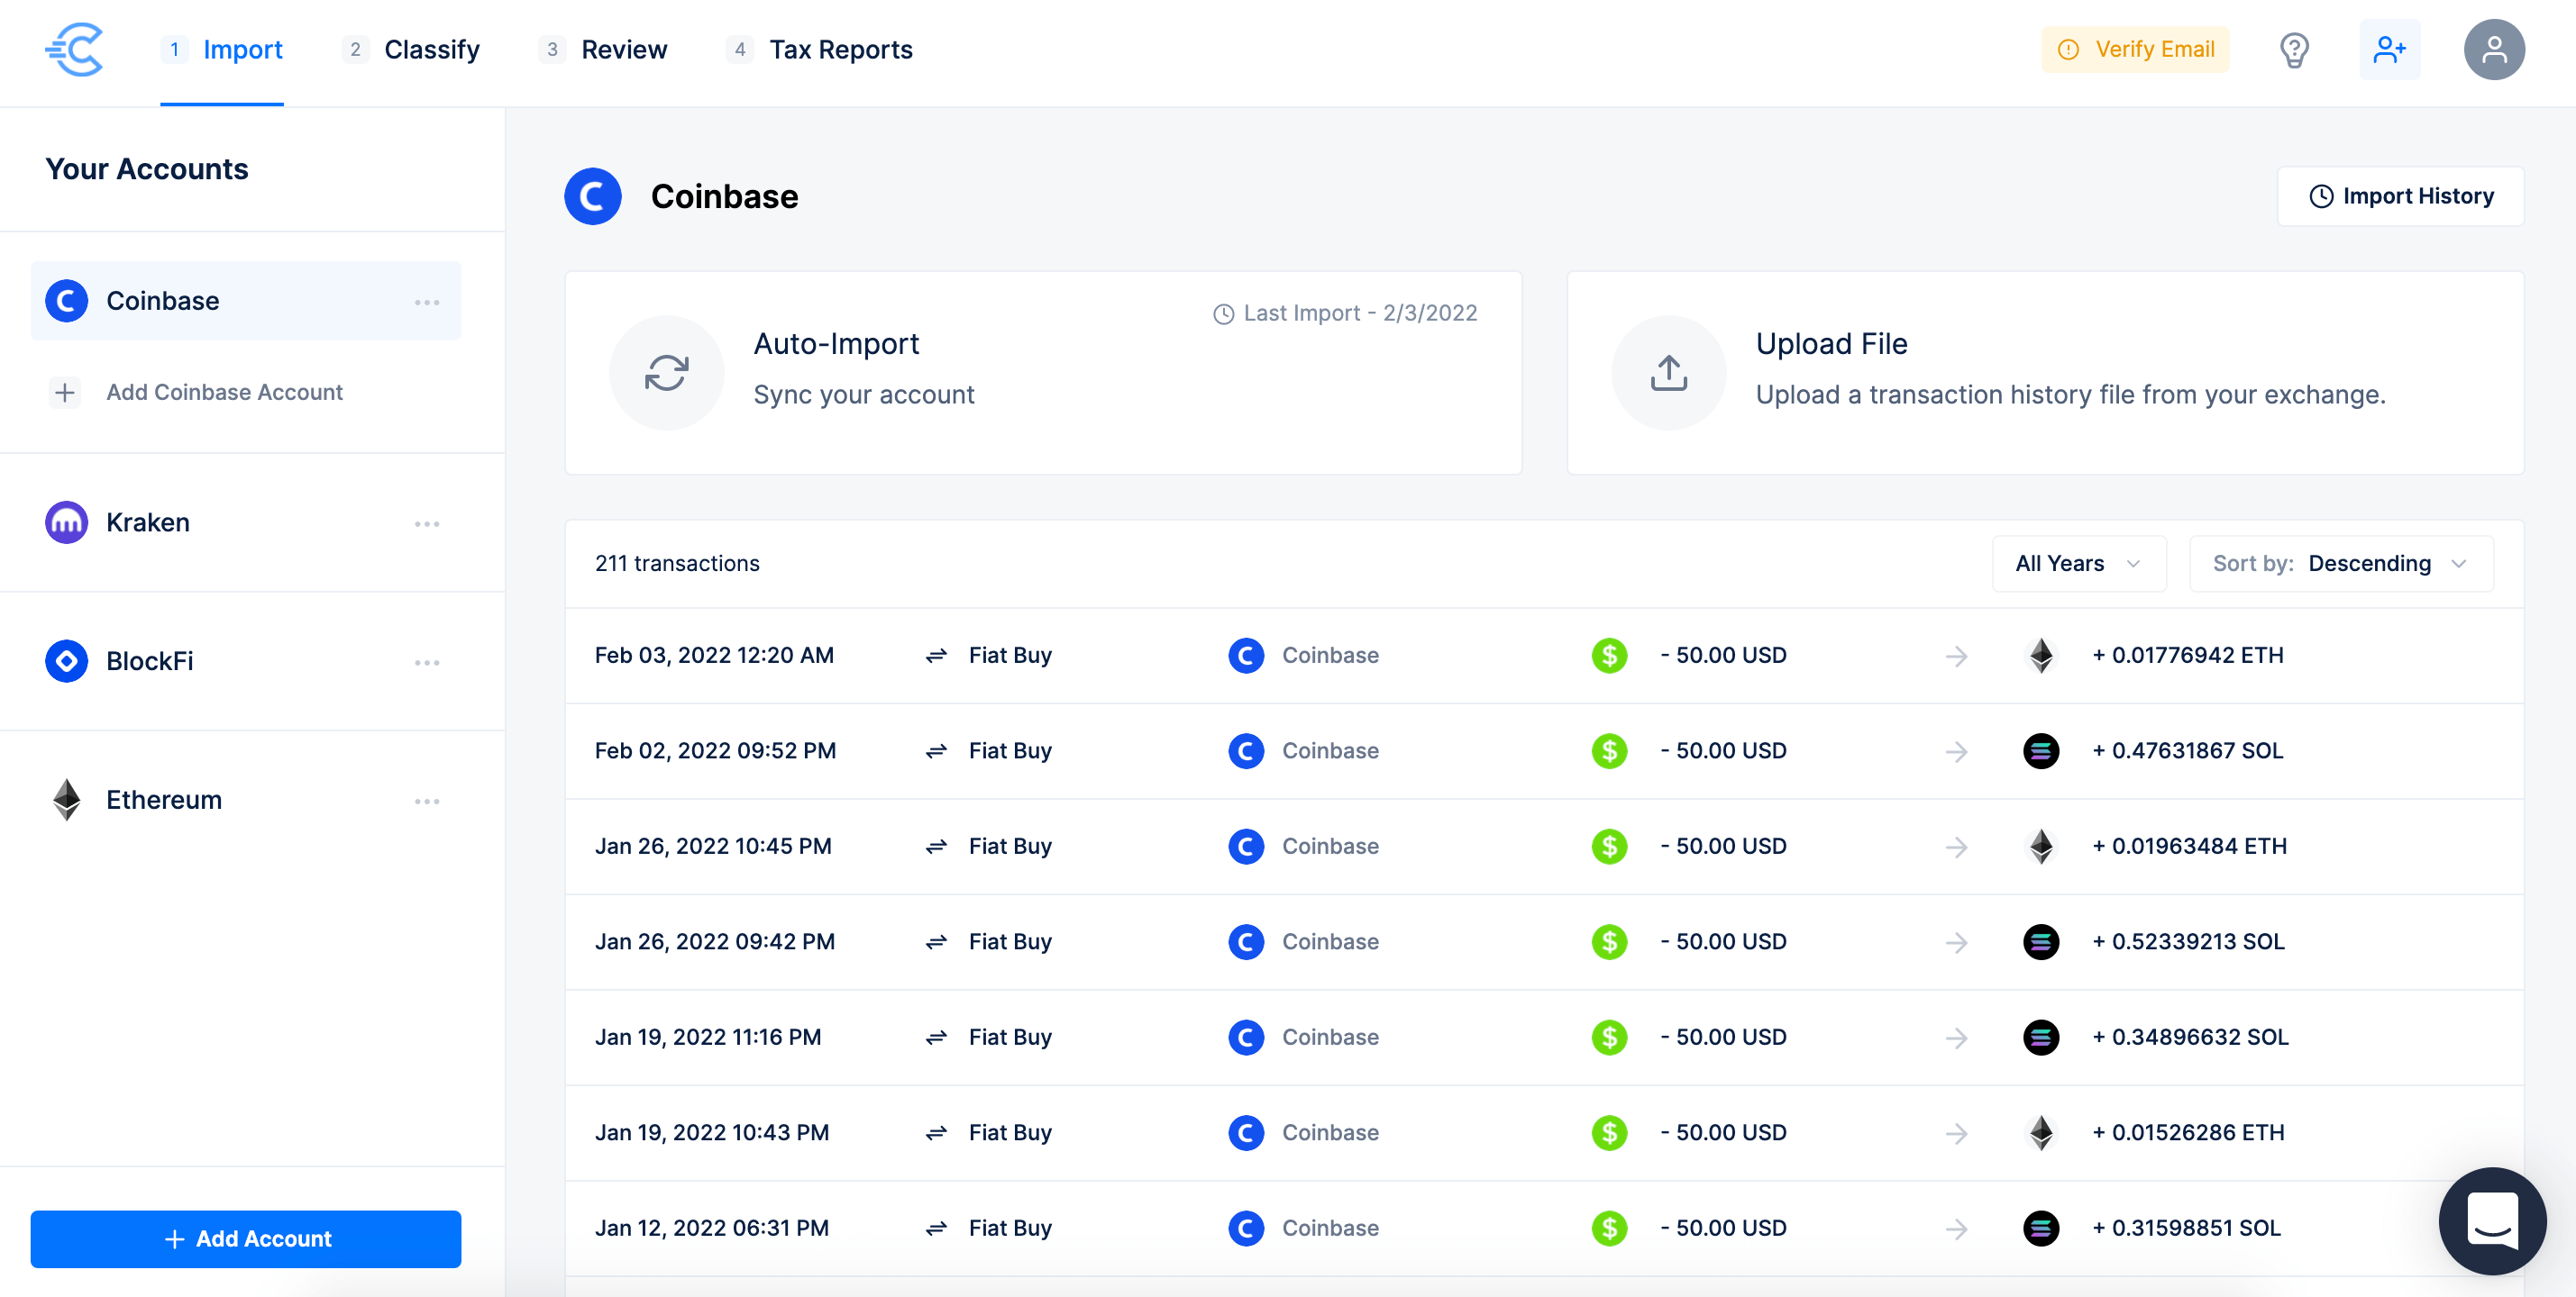Image resolution: width=2576 pixels, height=1297 pixels.
Task: Select the Kraken account icon
Action: tap(65, 522)
